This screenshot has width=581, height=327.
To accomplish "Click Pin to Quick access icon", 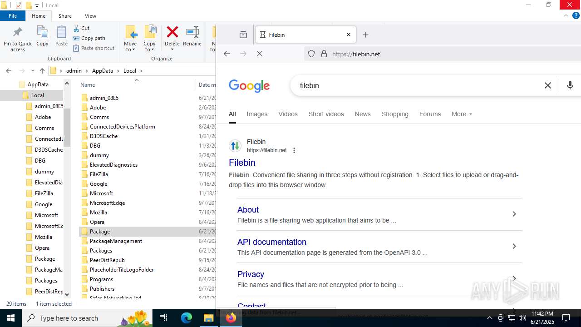I will point(18,39).
